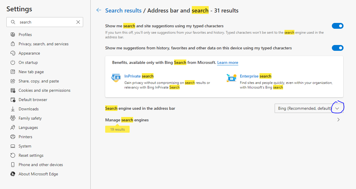
Task: Open the Enterprise search link
Action: coord(256,76)
